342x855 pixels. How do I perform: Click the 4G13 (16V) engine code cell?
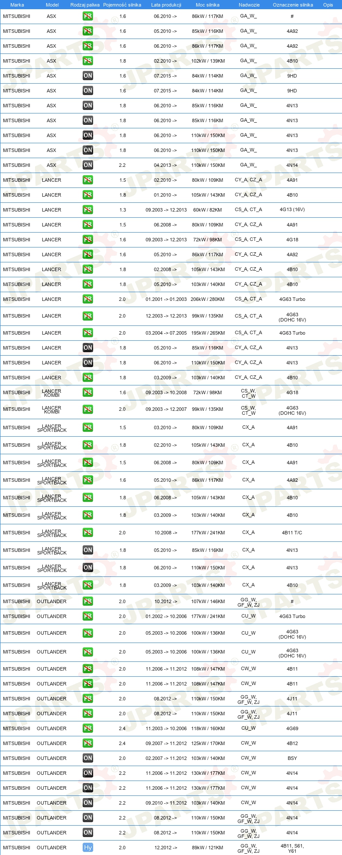pyautogui.click(x=292, y=209)
